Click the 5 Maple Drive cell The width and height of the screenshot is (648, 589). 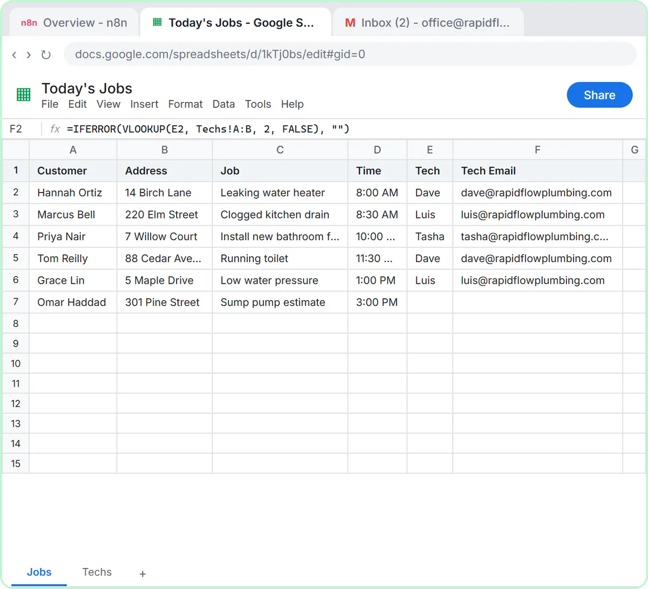(x=165, y=280)
